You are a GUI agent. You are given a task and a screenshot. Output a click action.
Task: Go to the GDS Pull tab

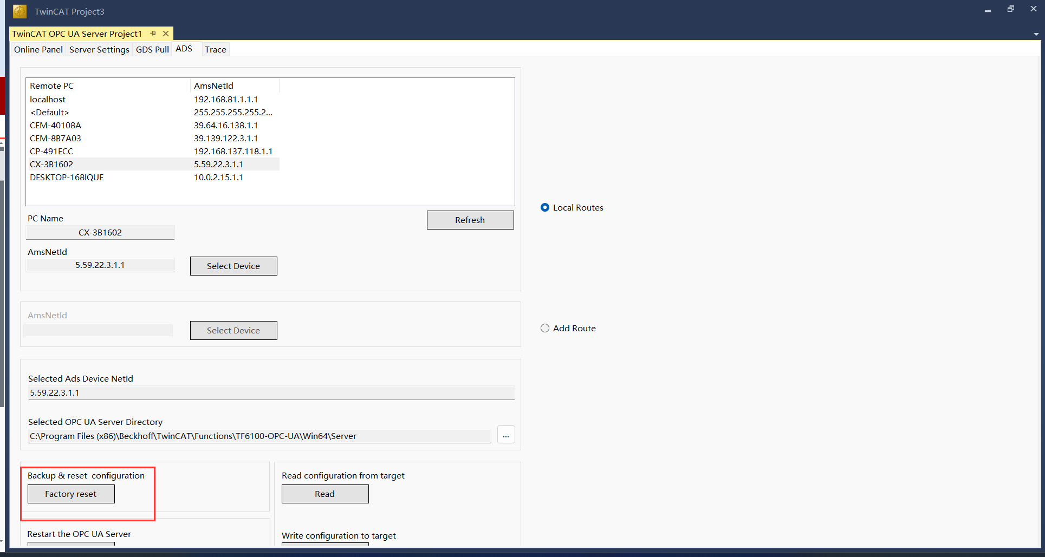[x=152, y=49]
